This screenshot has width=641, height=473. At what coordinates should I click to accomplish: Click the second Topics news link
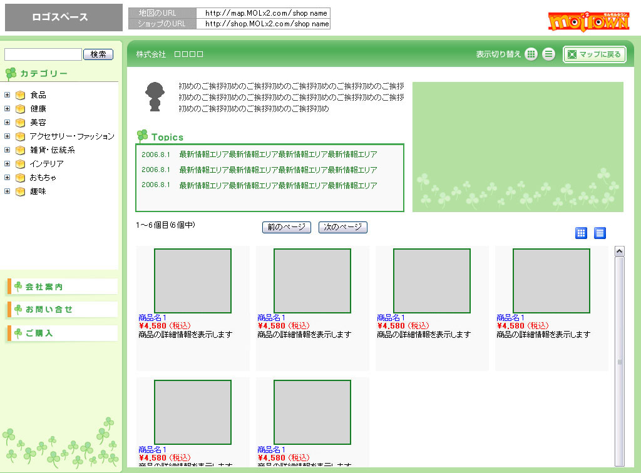coord(278,170)
